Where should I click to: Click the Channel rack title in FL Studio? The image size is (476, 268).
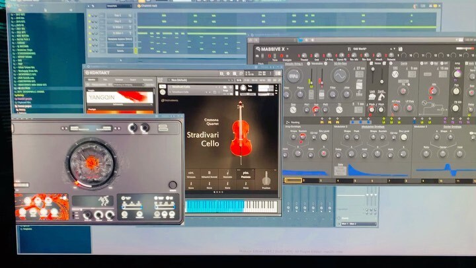click(x=149, y=6)
